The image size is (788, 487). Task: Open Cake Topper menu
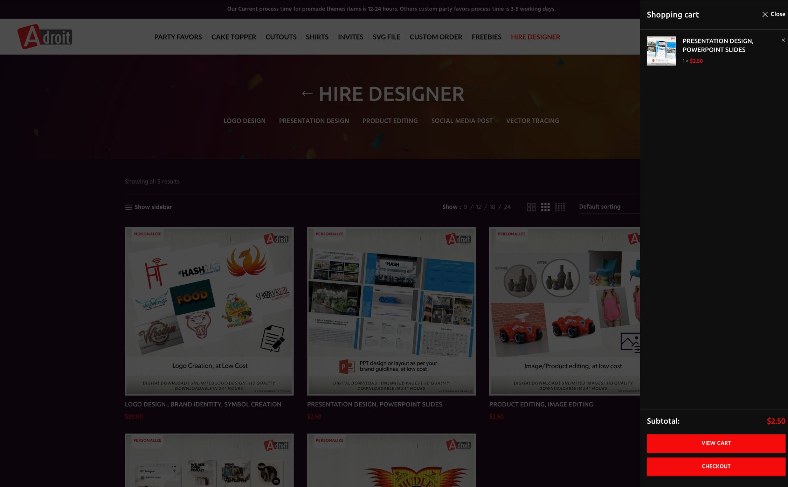point(234,37)
